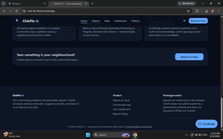Click the page vertical scrollbar thumb
Viewport: 223px width, 139px height.
point(221,113)
